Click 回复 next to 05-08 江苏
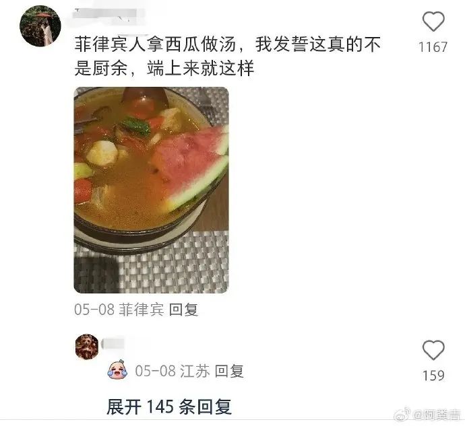This screenshot has height=426, width=465. pos(229,371)
